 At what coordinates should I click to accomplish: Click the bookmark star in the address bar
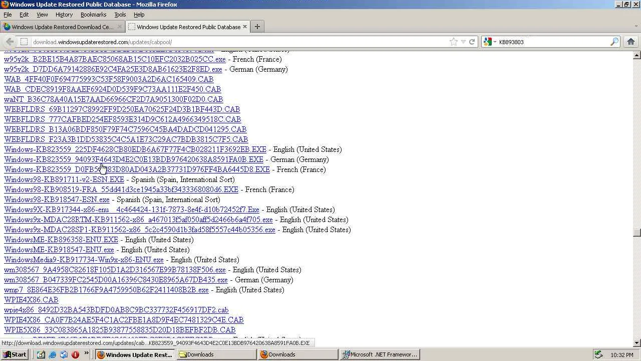[x=454, y=42]
